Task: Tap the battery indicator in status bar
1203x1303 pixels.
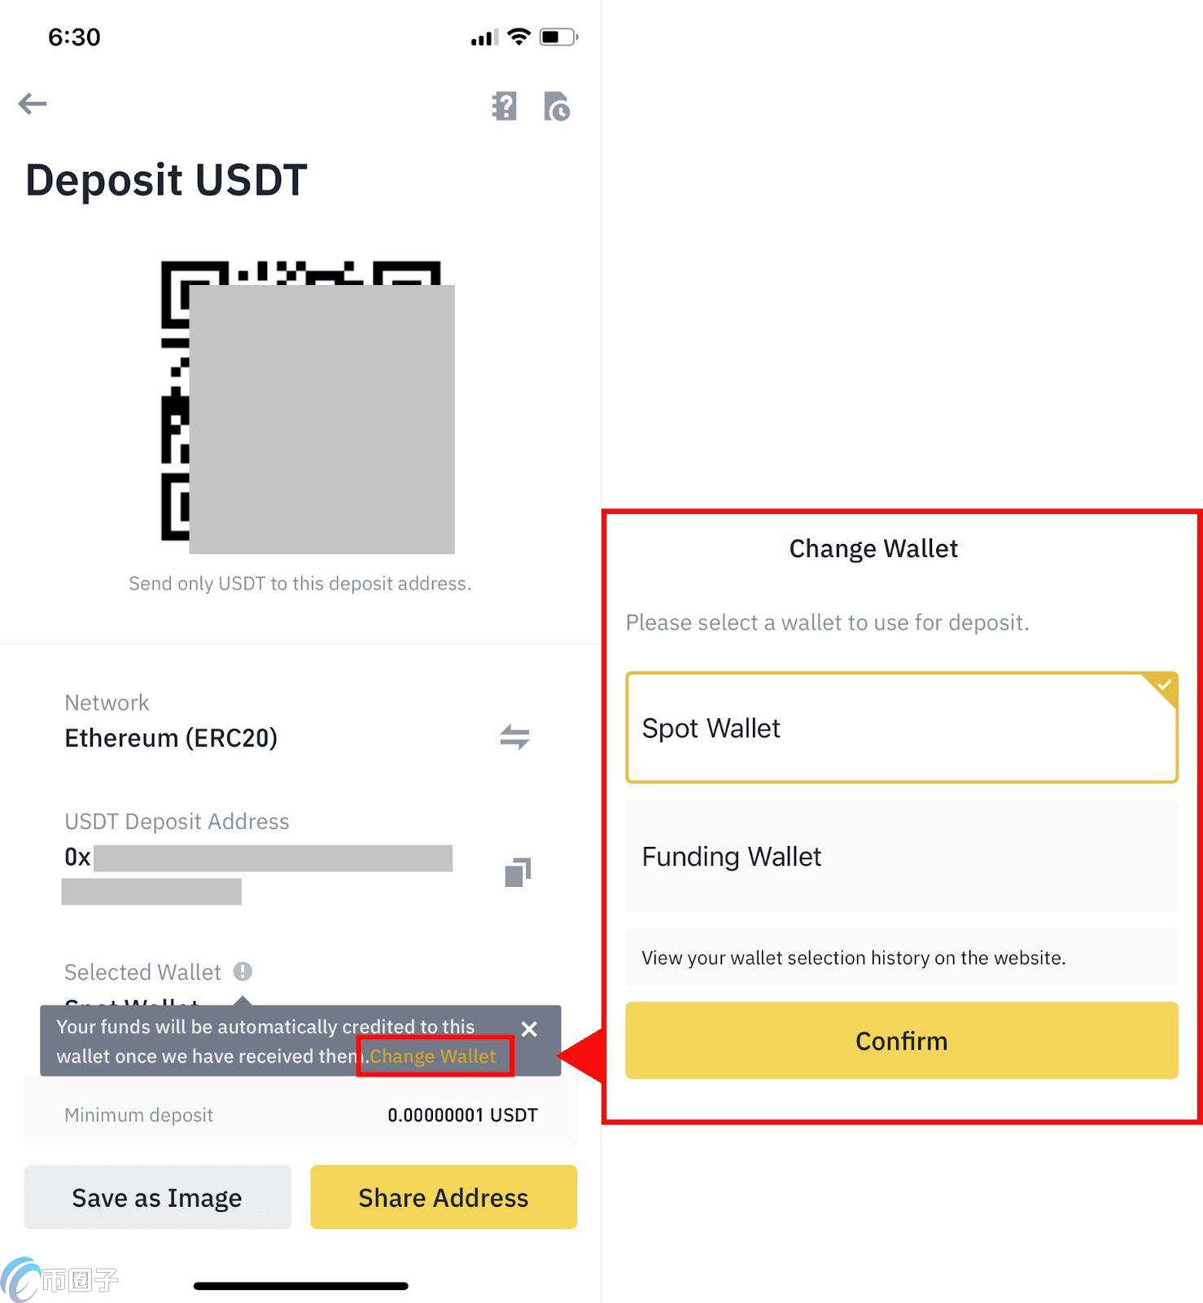Action: 559,37
